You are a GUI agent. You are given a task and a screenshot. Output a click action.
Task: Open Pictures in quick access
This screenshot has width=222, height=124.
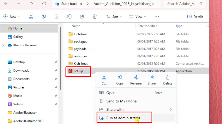(19, 87)
